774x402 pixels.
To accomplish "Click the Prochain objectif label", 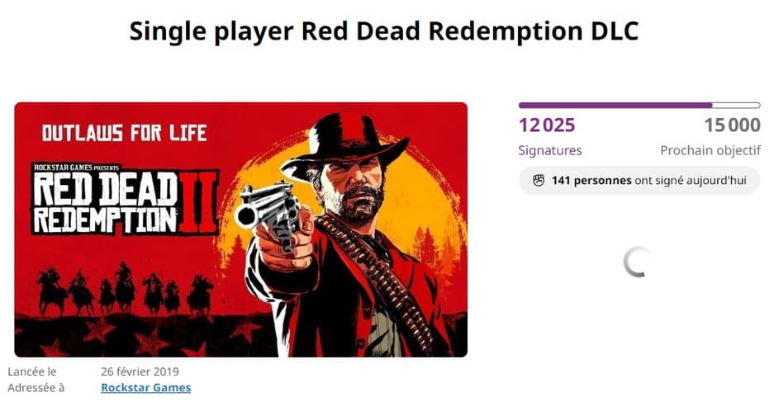I will (710, 150).
